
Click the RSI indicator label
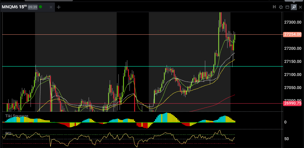(8, 133)
